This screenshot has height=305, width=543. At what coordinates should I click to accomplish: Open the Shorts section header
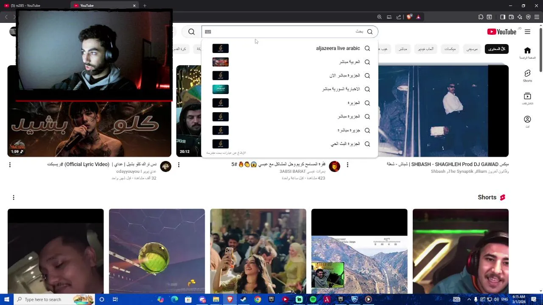(x=491, y=197)
